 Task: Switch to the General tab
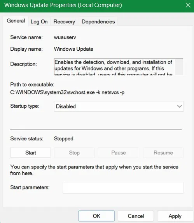coord(16,21)
